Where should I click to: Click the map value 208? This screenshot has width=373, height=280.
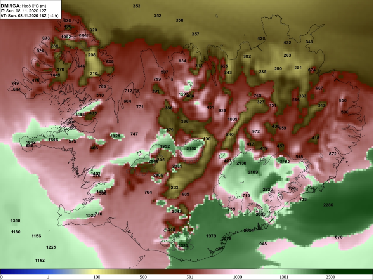(x=92, y=55)
